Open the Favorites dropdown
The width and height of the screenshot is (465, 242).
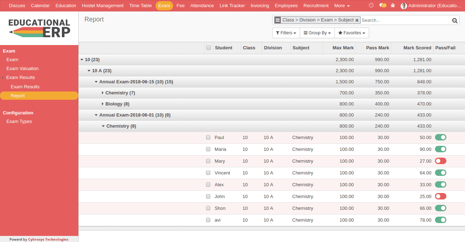click(x=351, y=33)
